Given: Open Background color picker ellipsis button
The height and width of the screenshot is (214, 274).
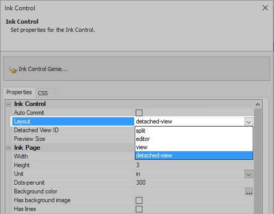Looking at the screenshot, I should 249,191.
